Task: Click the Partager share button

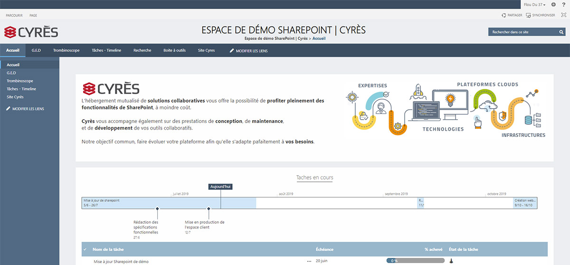Action: click(x=512, y=15)
